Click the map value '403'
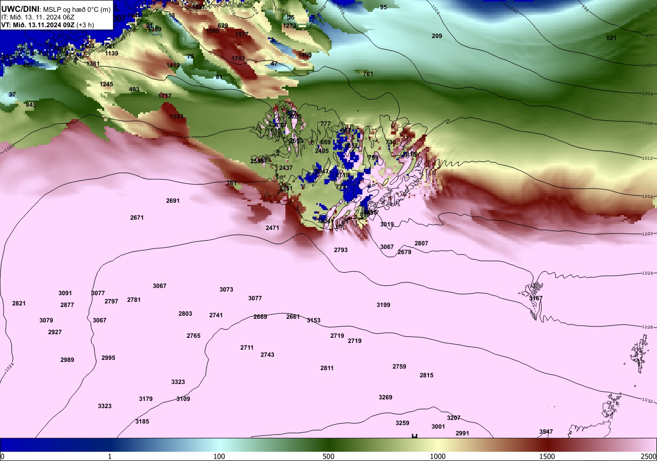This screenshot has width=657, height=461. tap(134, 89)
